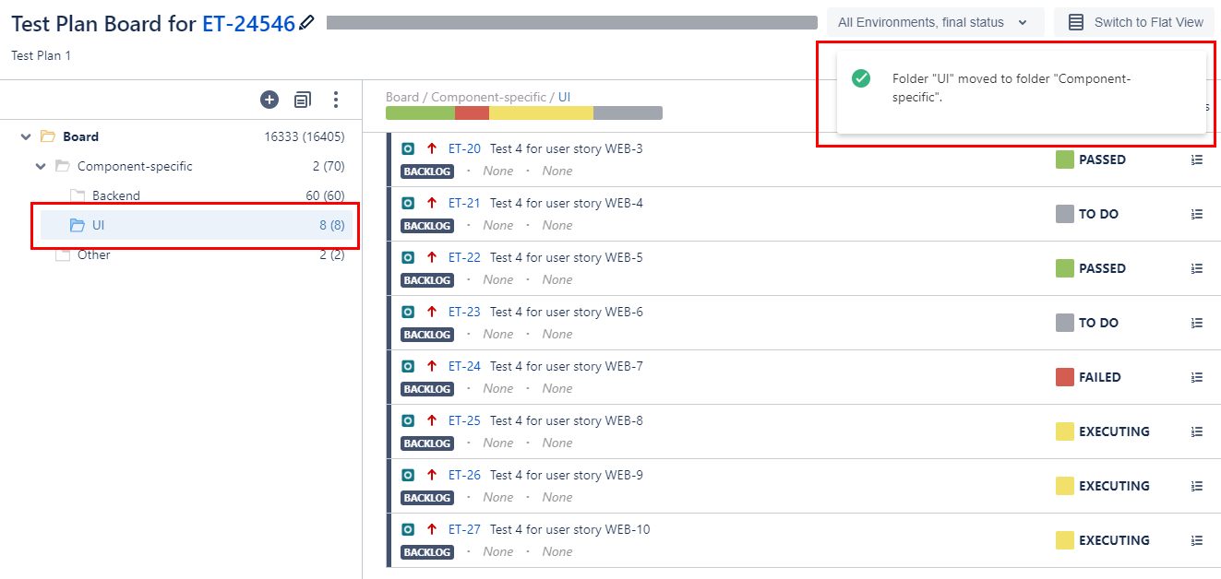This screenshot has height=579, width=1221.
Task: Open issue link ET-23
Action: point(464,312)
